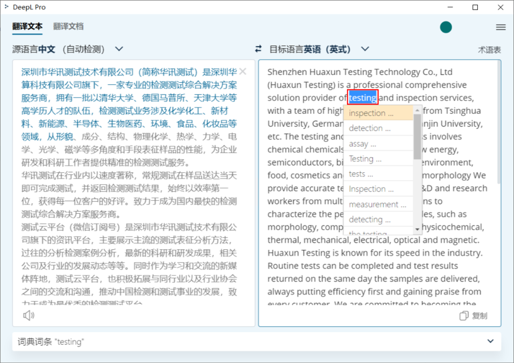Viewport: 514px width, 363px height.
Task: Click the word "Routine" in translation
Action: coord(283,265)
